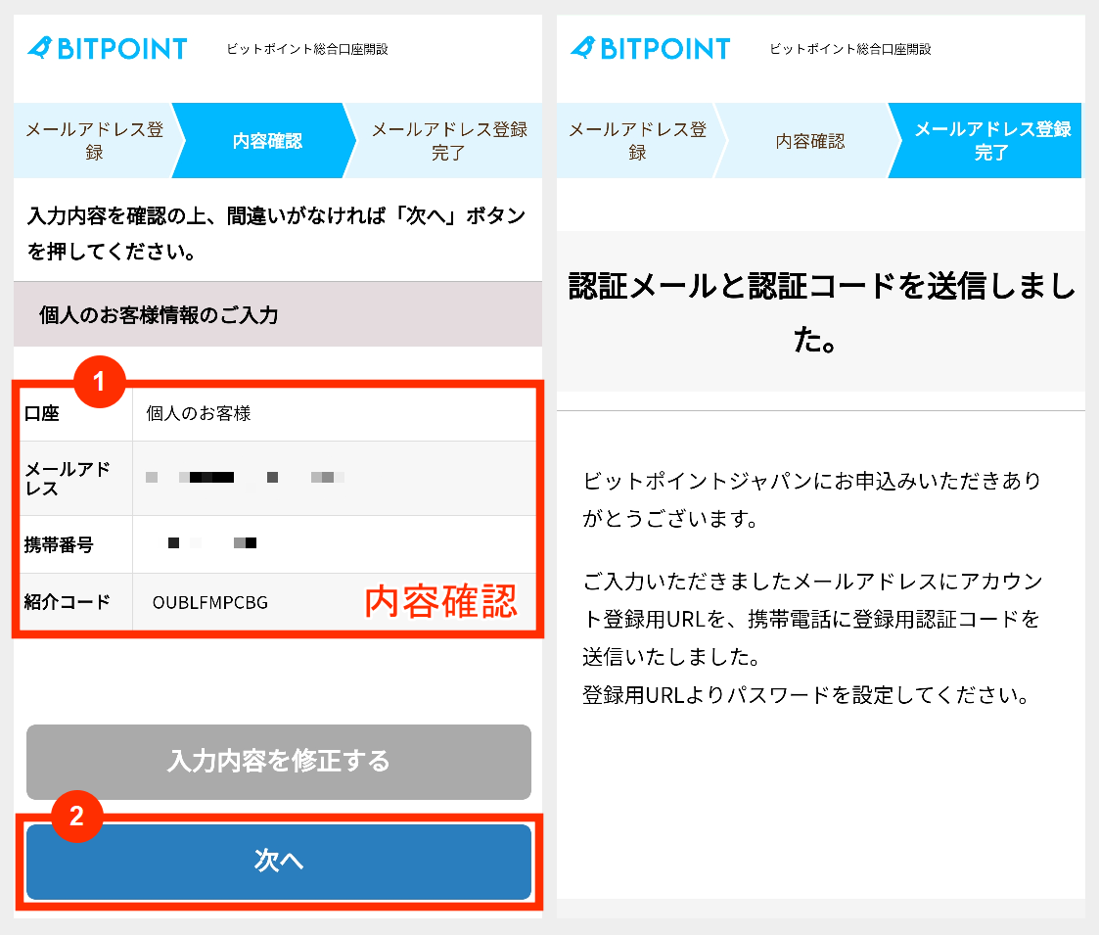Open the メールアドレス登録 step on the left
Viewport: 1099px width, 935px height.
point(97,140)
